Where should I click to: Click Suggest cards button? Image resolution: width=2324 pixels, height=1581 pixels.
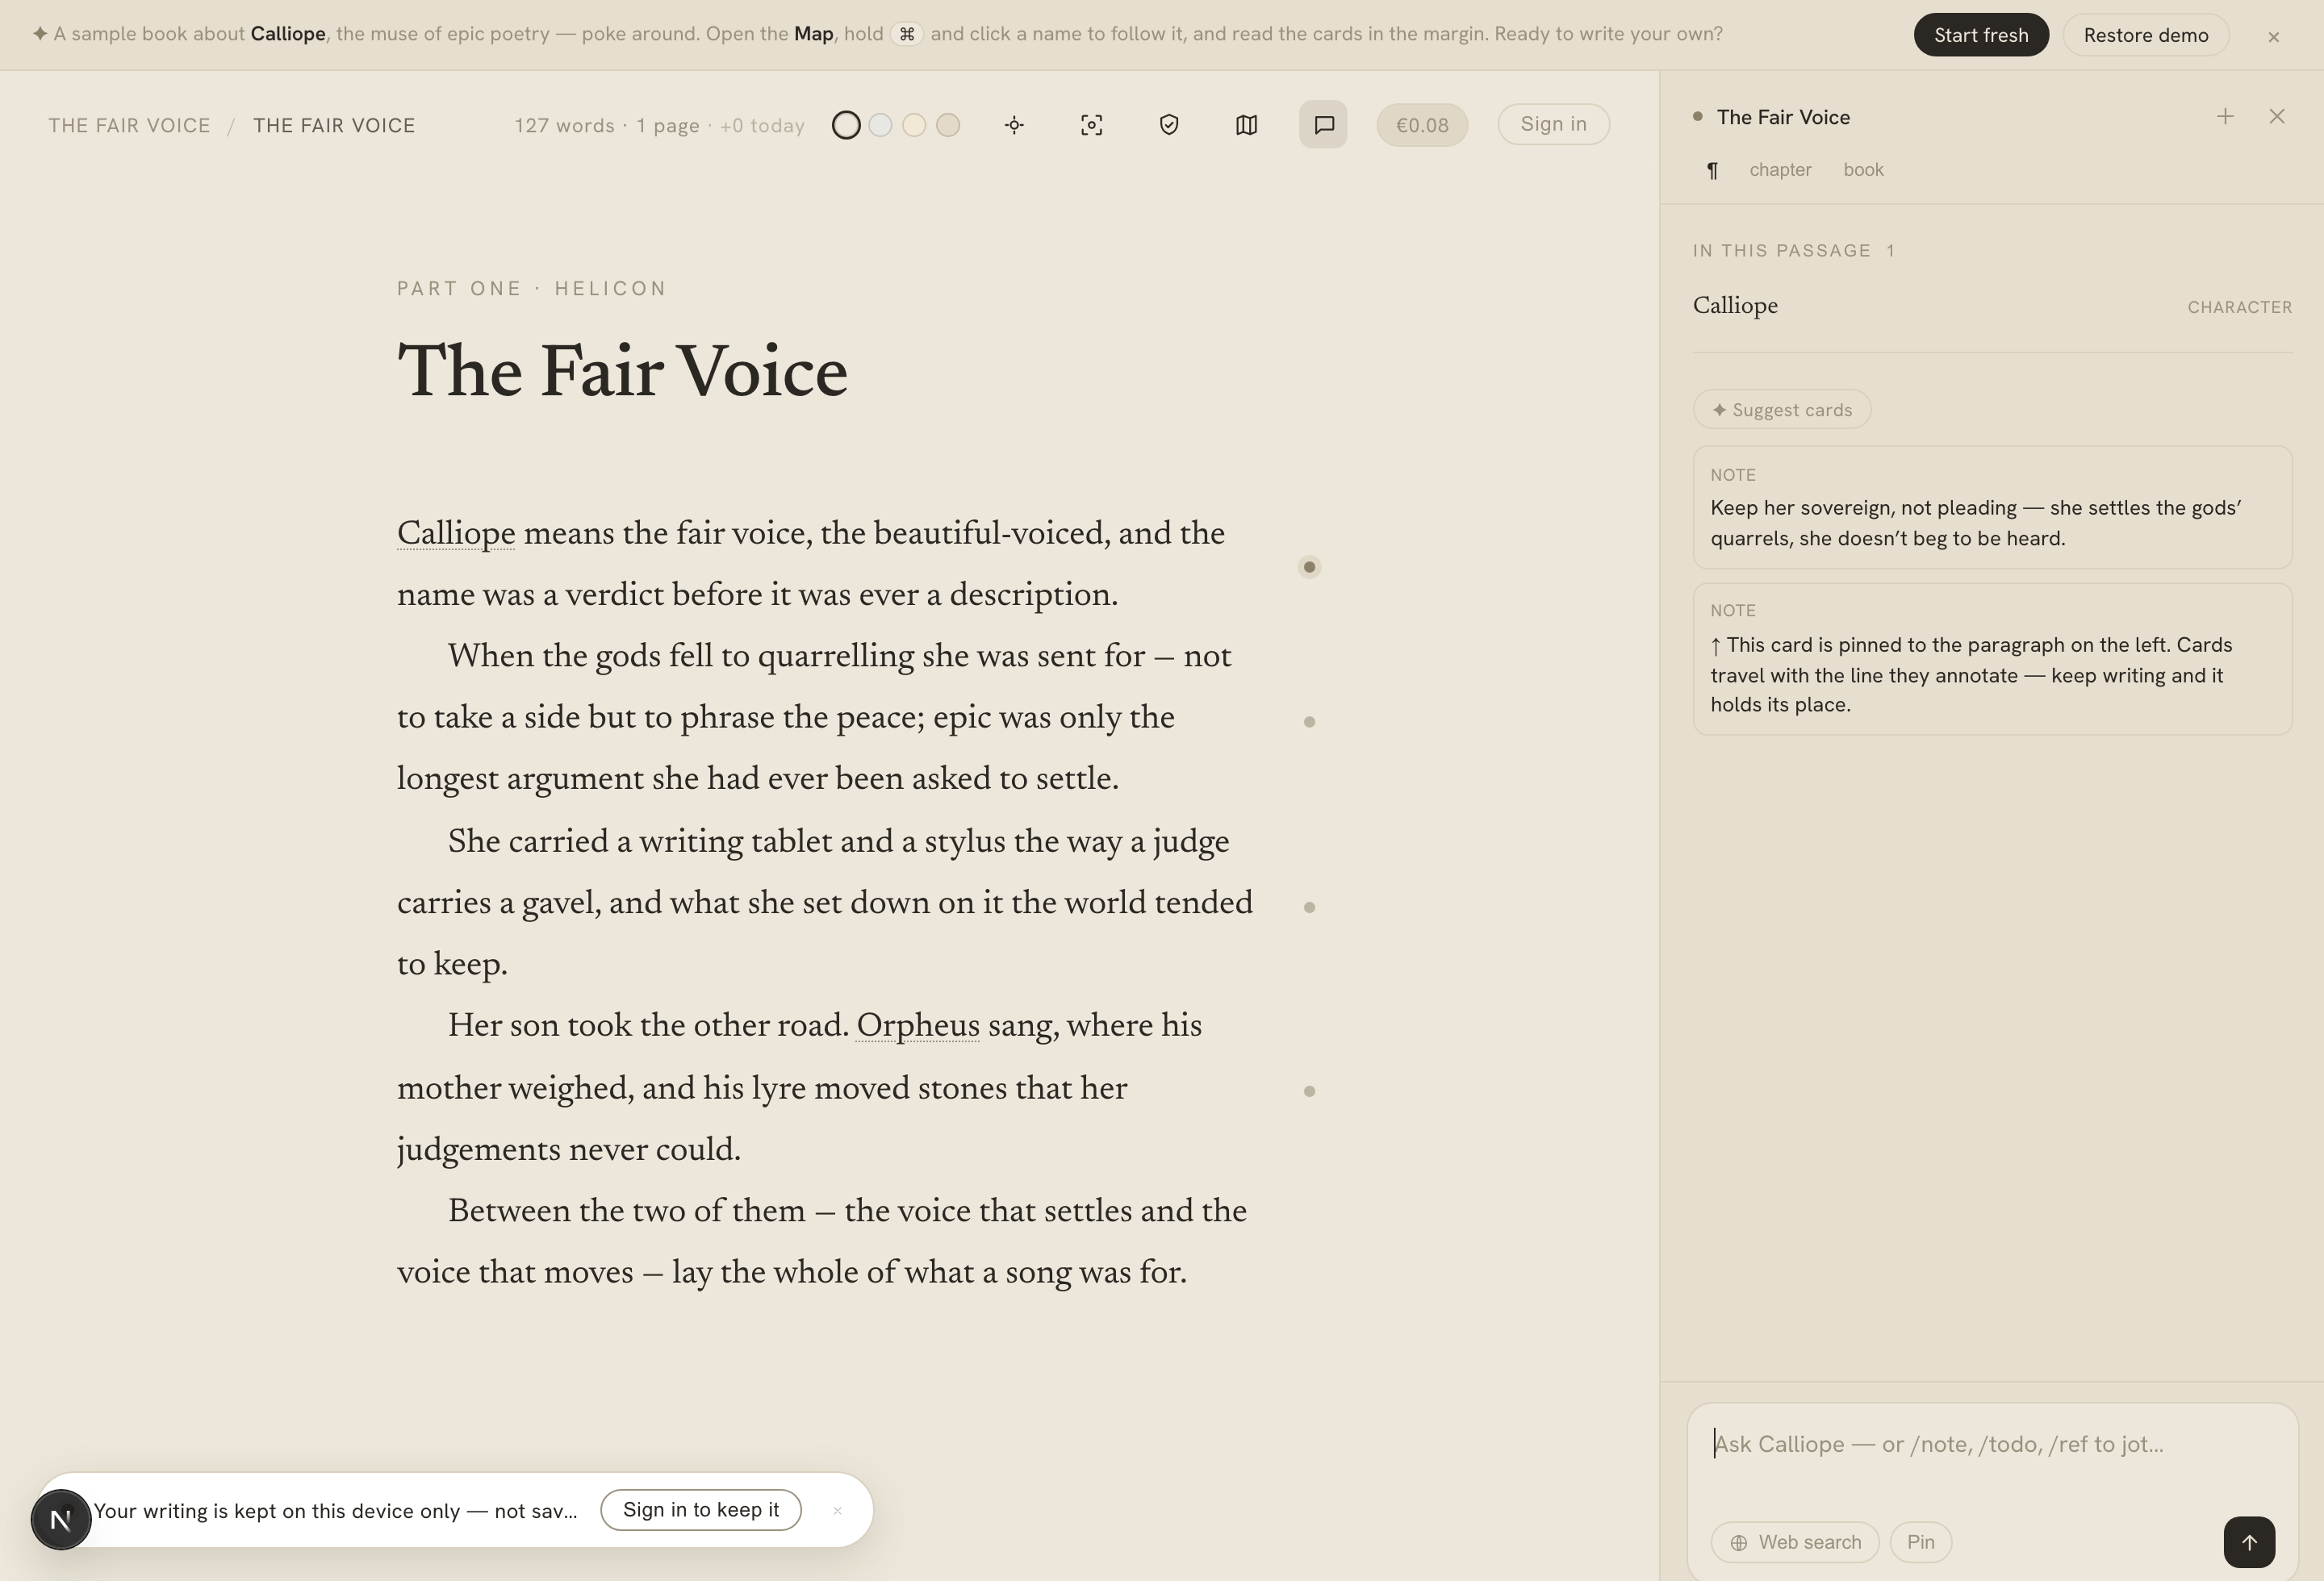click(x=1782, y=410)
